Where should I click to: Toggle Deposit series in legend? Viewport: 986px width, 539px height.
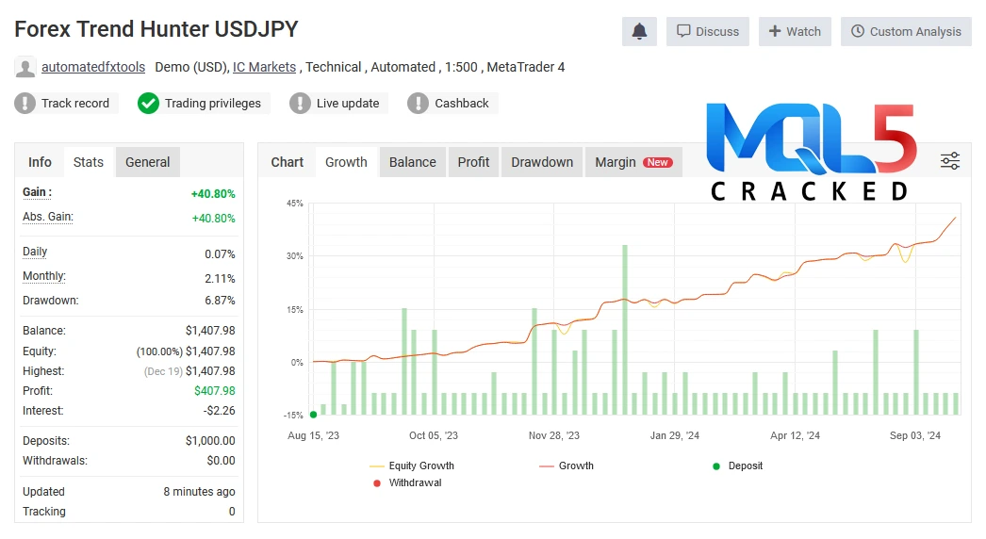point(737,466)
